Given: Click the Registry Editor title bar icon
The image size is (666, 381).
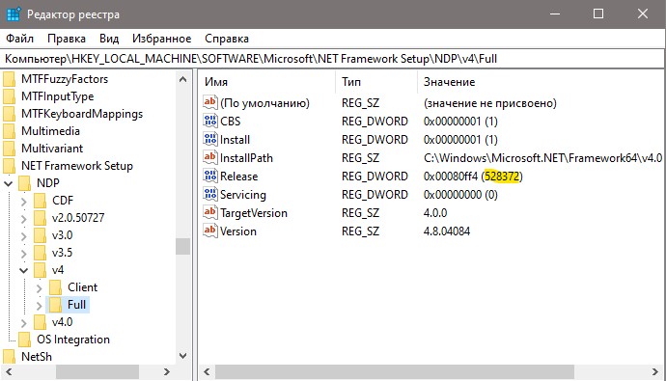Looking at the screenshot, I should click(x=14, y=14).
